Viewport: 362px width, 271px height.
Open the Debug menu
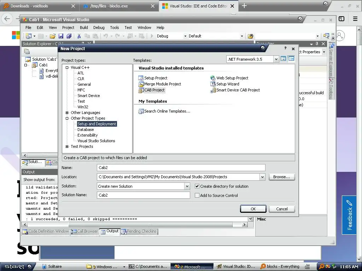99,28
